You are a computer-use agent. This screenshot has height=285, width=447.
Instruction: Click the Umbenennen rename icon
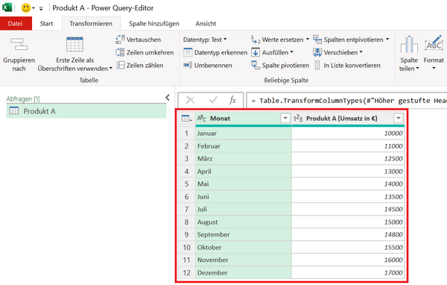188,66
